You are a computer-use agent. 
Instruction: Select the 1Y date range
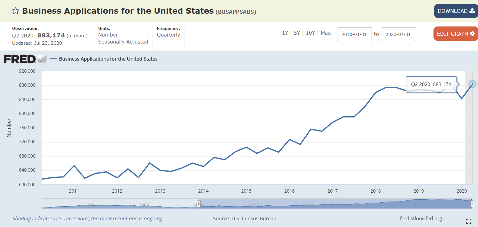point(285,33)
